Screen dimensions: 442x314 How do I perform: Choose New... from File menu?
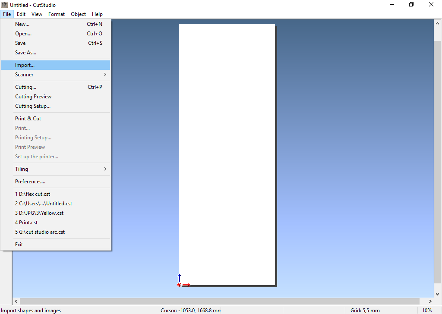56,24
